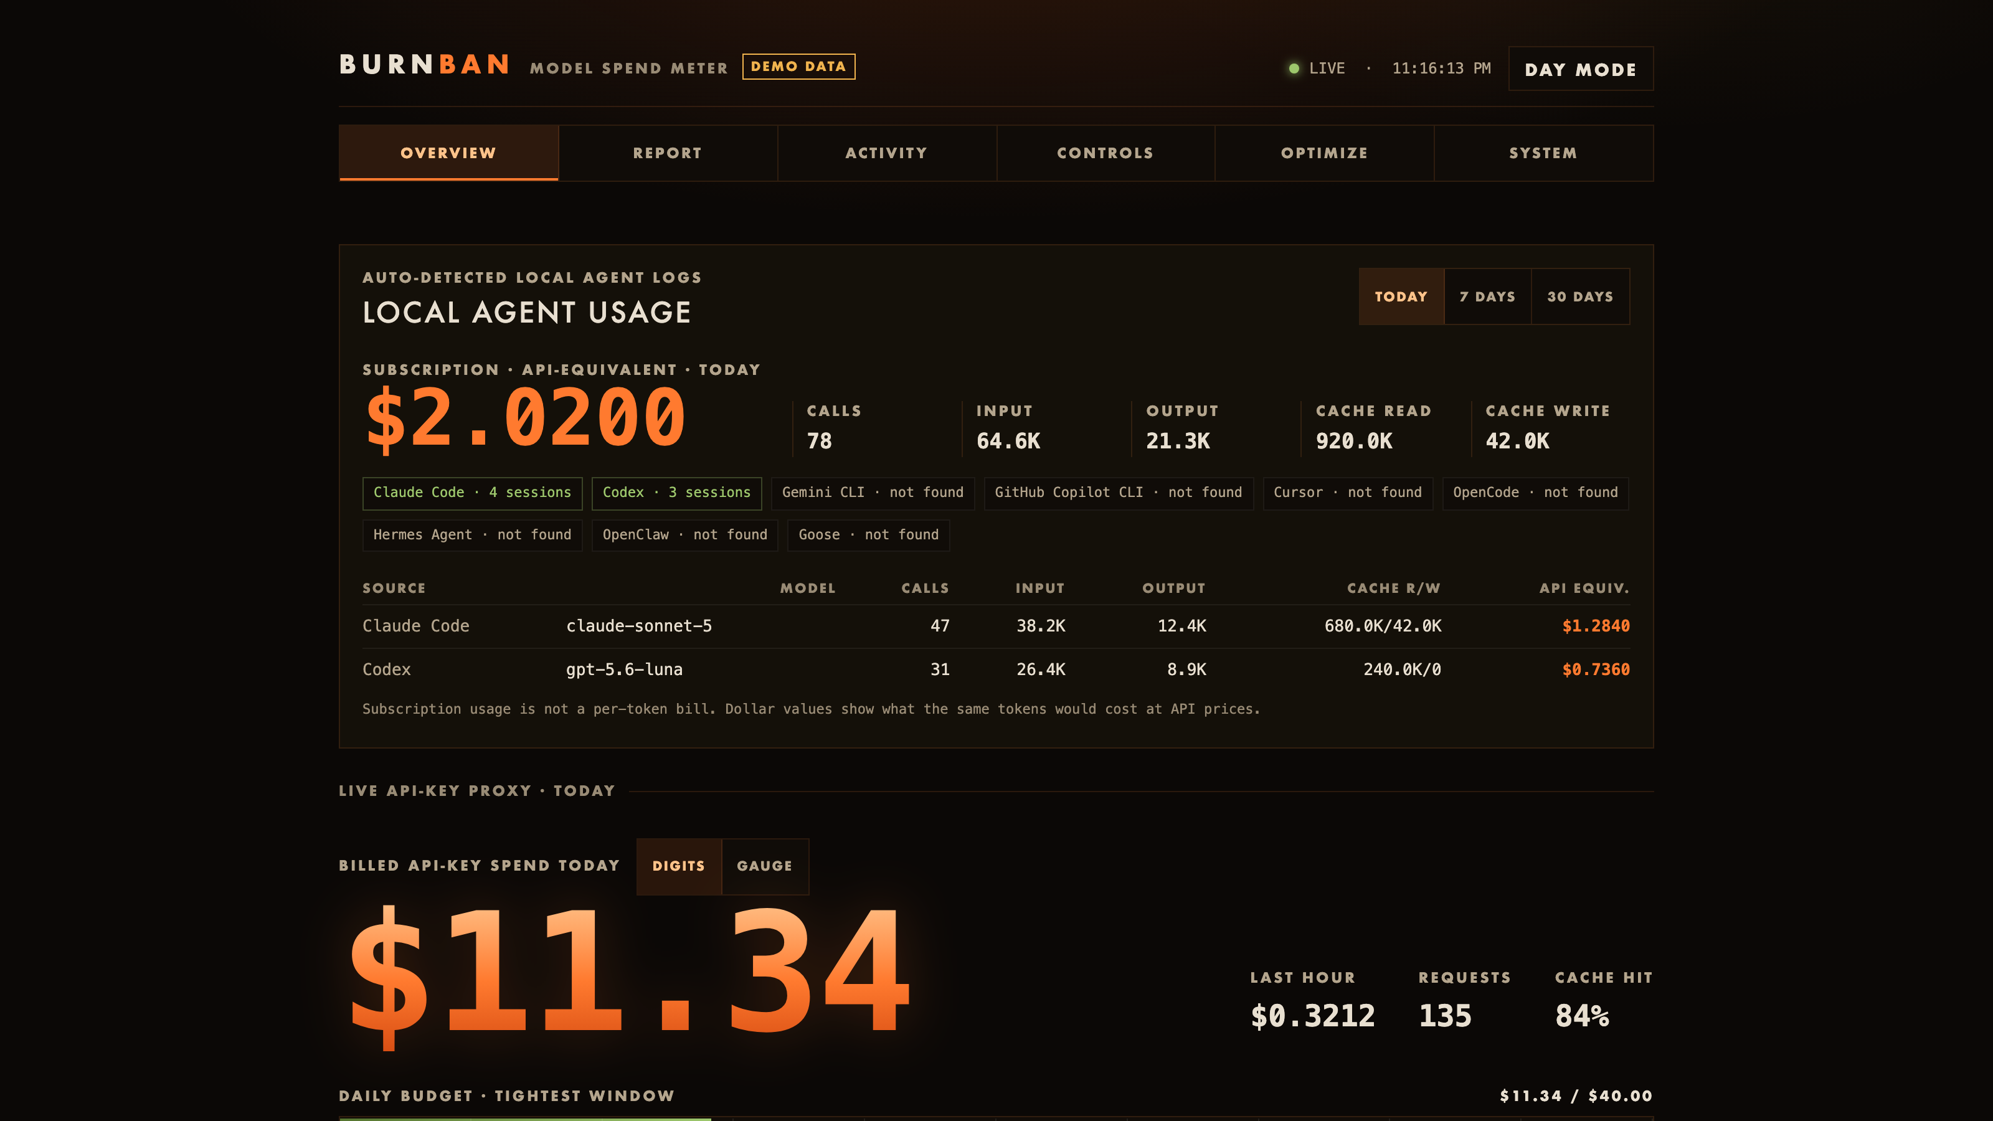Click the Demo Data badge
Image resolution: width=1993 pixels, height=1121 pixels.
click(x=798, y=67)
